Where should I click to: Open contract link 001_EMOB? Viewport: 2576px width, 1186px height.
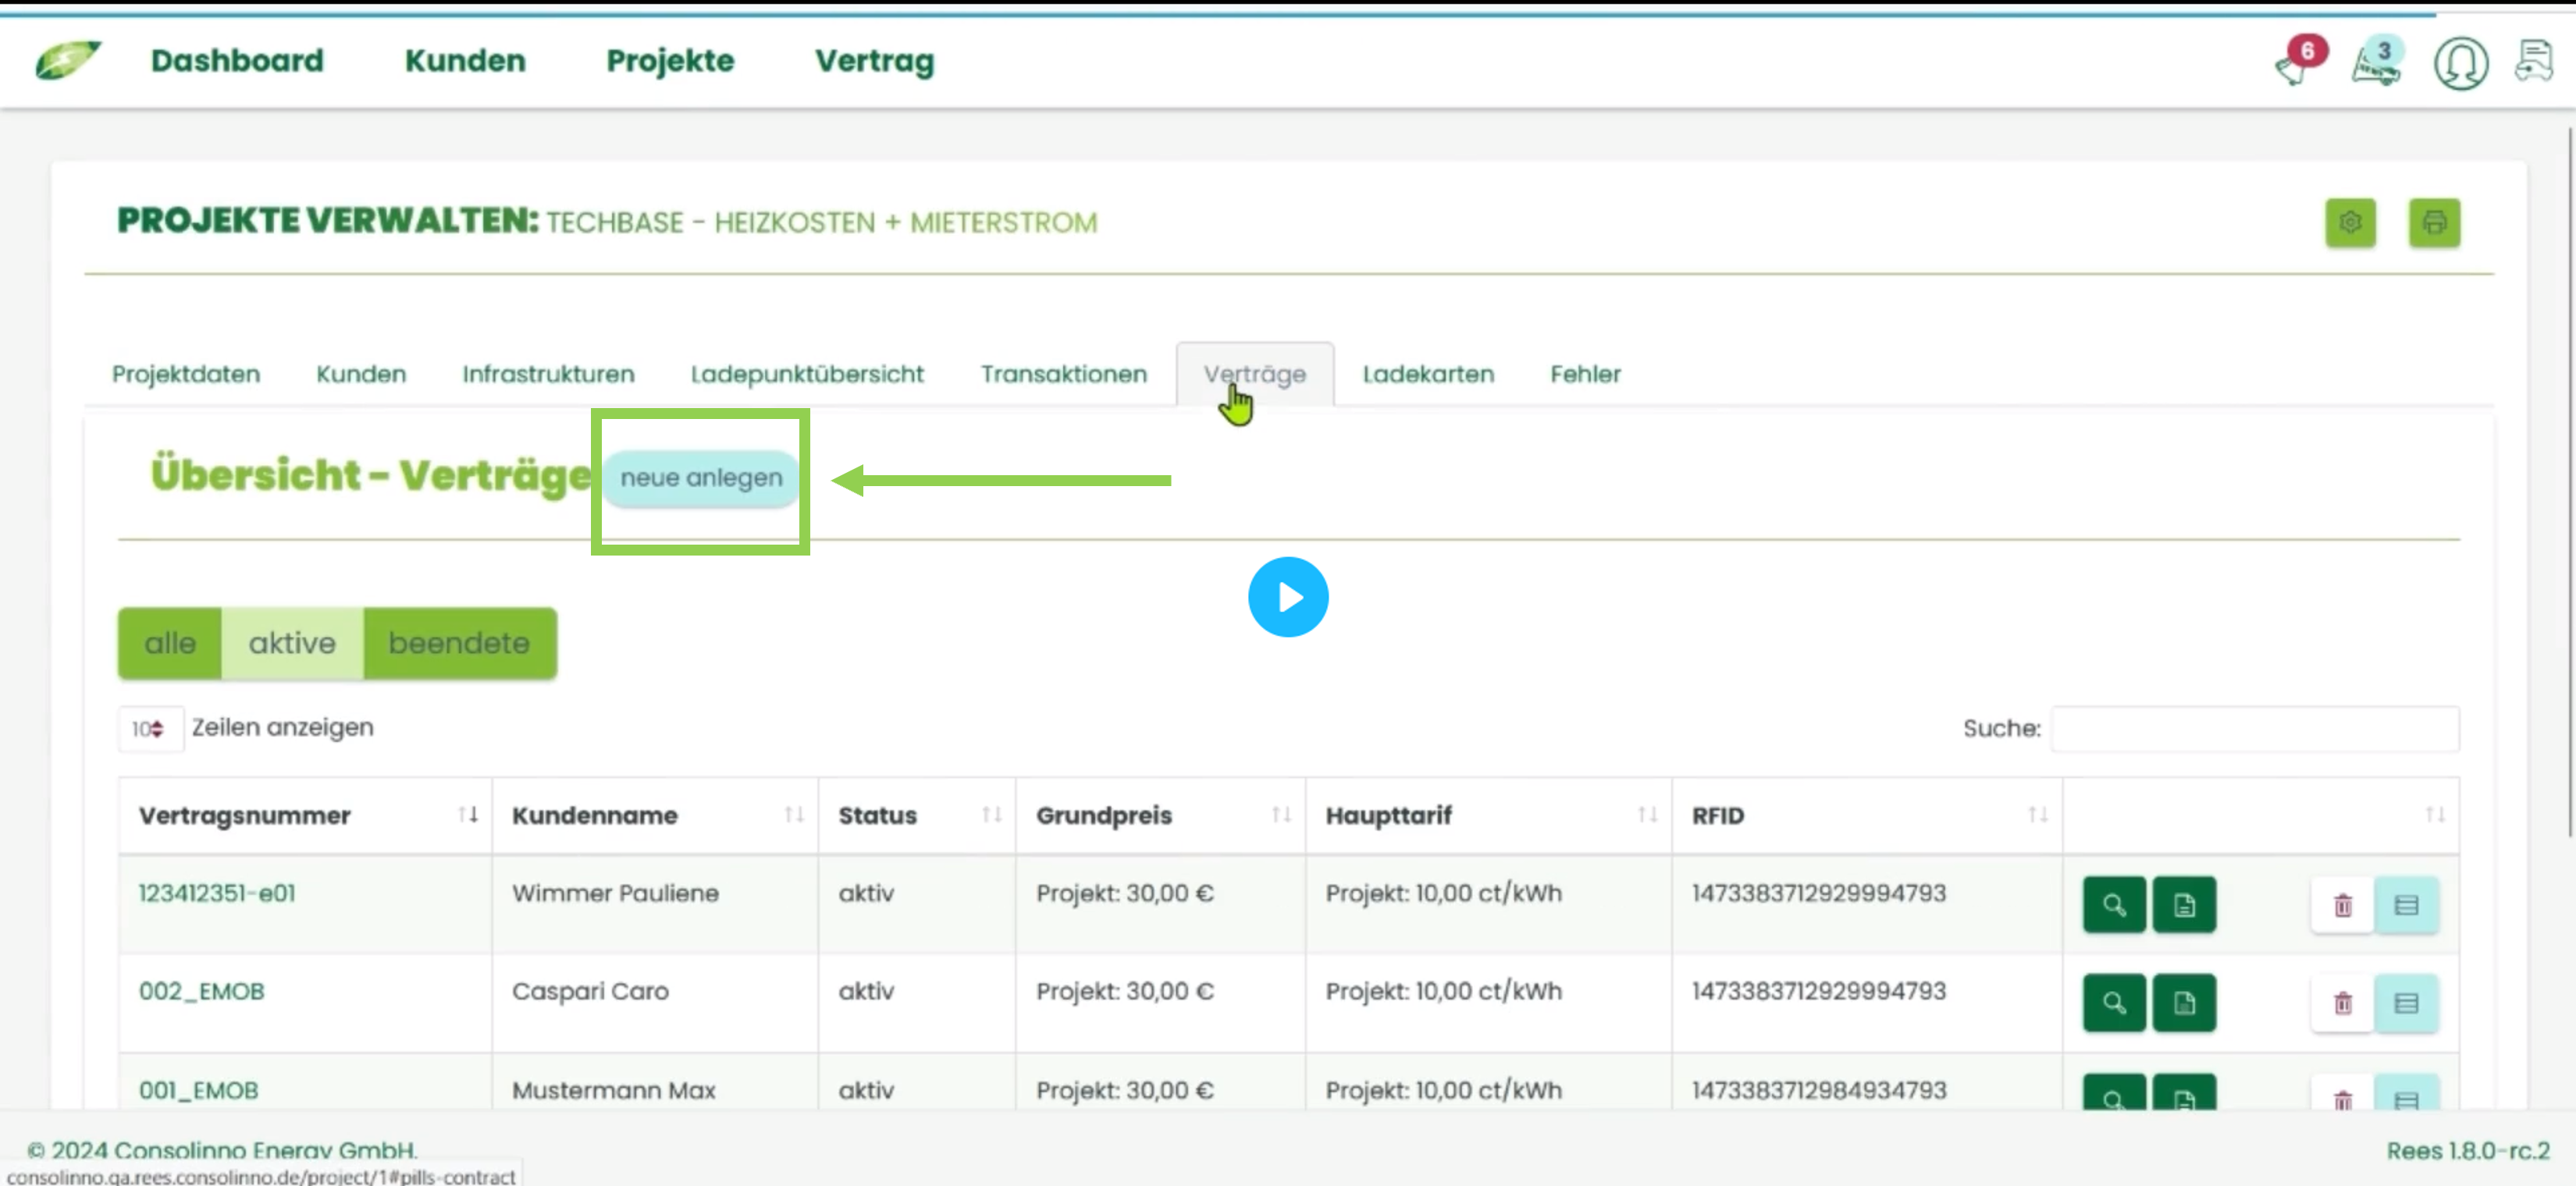pyautogui.click(x=198, y=1089)
